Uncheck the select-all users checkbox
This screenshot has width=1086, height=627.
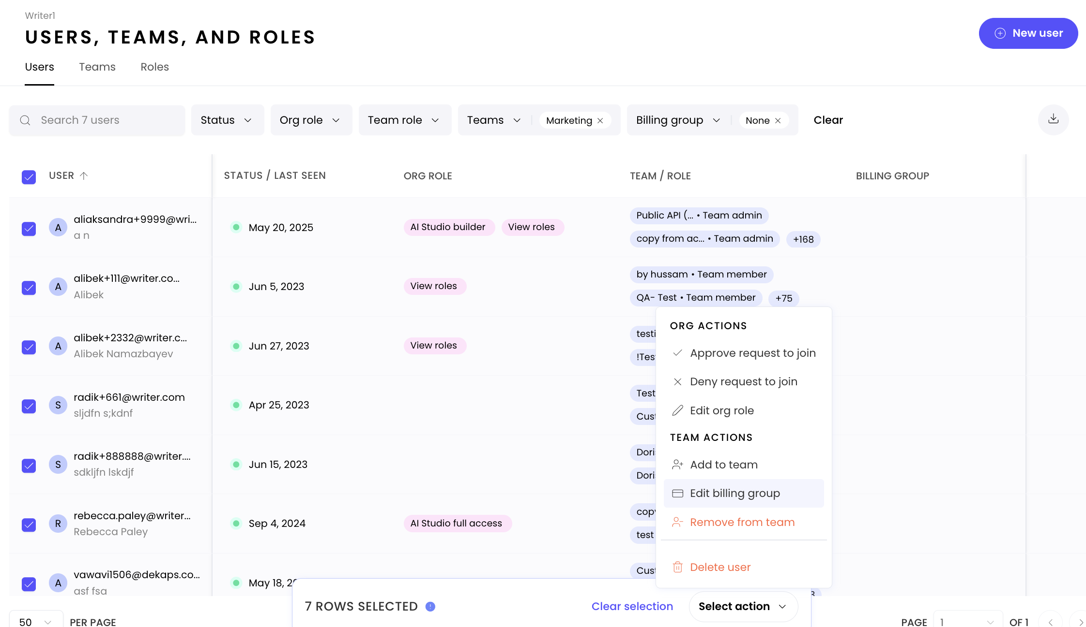tap(29, 177)
